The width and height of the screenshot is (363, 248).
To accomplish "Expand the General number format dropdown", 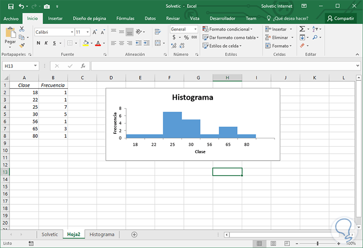I will (195, 29).
